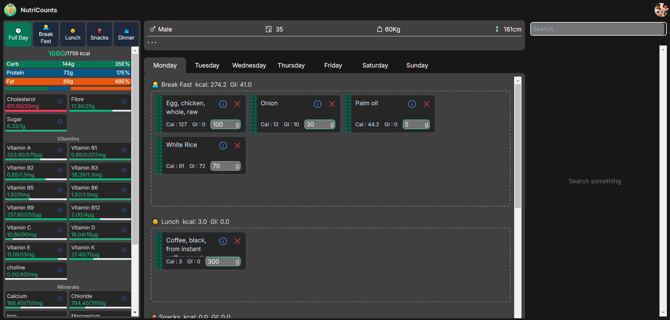Show Vitamin C info icon
Screen dimensions: 670x320
[60, 230]
